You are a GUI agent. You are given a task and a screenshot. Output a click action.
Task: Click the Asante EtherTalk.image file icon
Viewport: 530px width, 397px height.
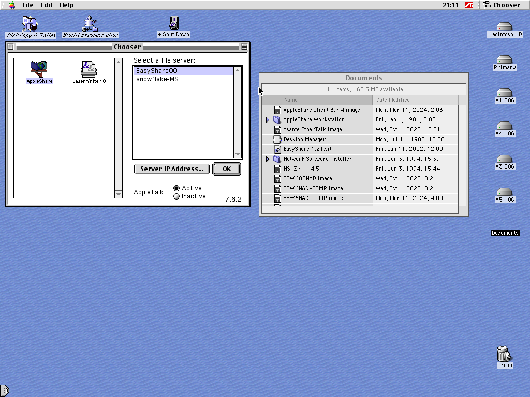(x=277, y=130)
